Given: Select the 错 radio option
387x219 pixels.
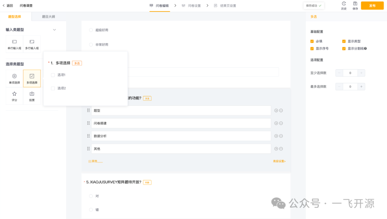Looking at the screenshot, I should click(91, 210).
